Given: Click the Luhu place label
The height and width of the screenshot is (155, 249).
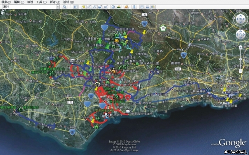Looking at the screenshot, I should [150, 95].
